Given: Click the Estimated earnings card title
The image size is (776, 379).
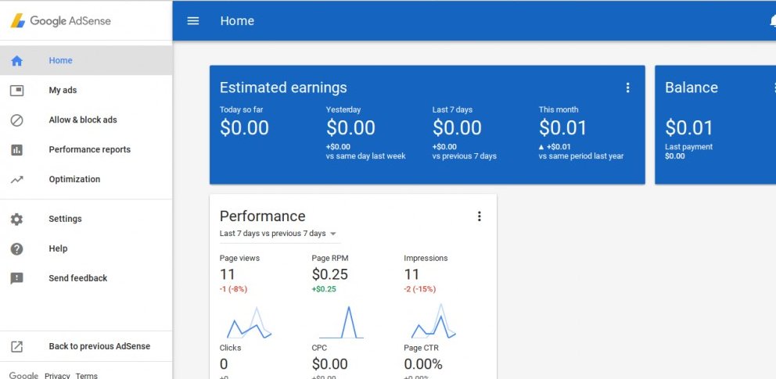Looking at the screenshot, I should [x=283, y=88].
